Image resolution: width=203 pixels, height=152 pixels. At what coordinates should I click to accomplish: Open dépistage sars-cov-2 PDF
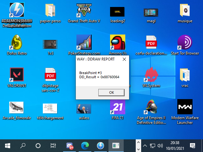(50, 75)
